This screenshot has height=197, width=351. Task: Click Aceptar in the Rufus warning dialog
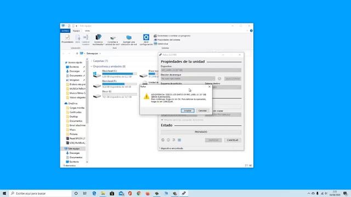(188, 111)
